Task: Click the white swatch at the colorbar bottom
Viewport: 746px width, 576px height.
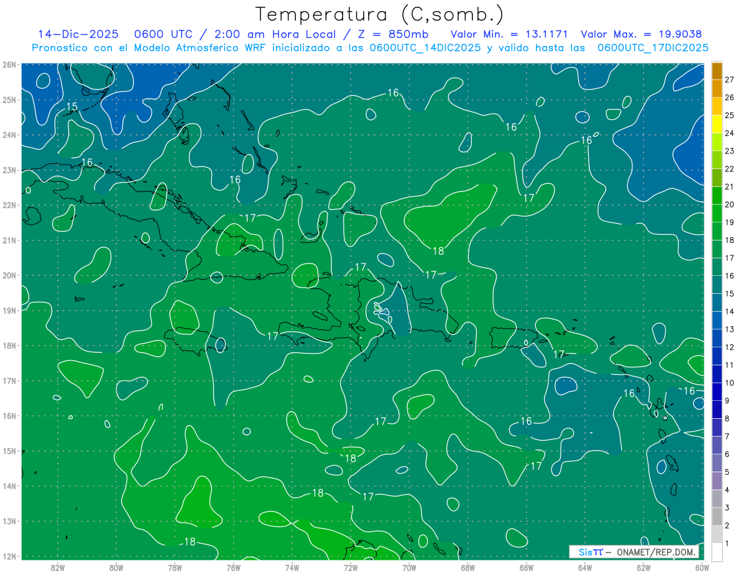Action: pyautogui.click(x=717, y=552)
